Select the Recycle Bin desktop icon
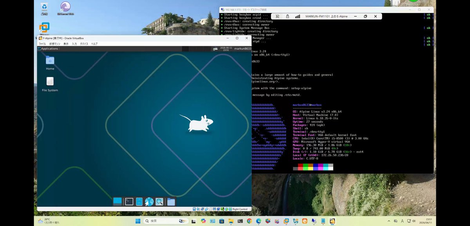 click(44, 9)
